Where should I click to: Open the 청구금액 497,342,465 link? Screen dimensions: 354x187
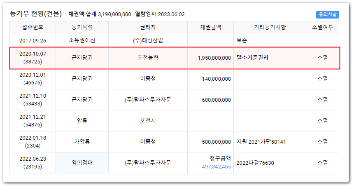click(216, 167)
